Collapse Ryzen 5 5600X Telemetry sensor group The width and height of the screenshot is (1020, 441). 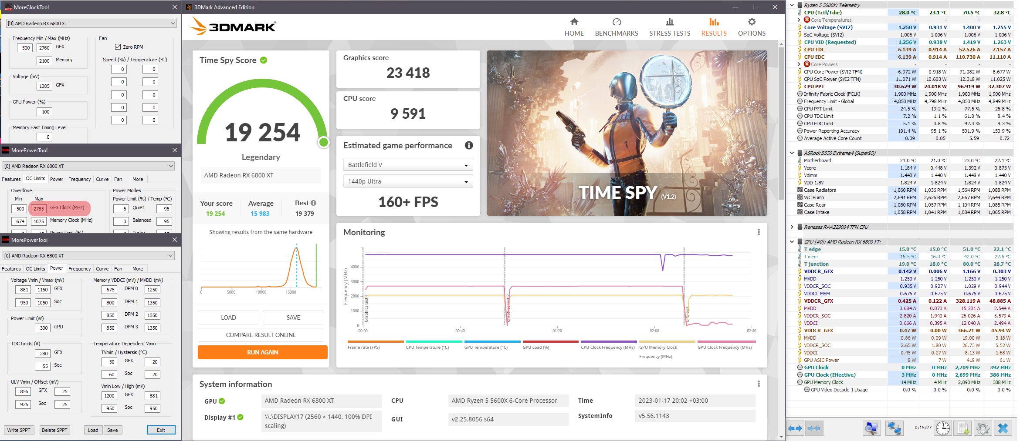[x=792, y=5]
